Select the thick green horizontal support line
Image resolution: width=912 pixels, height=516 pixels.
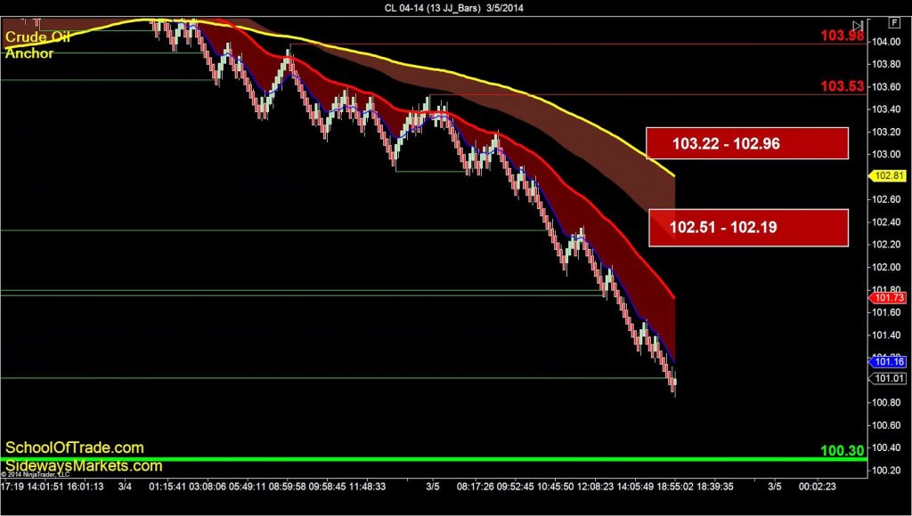click(x=434, y=460)
